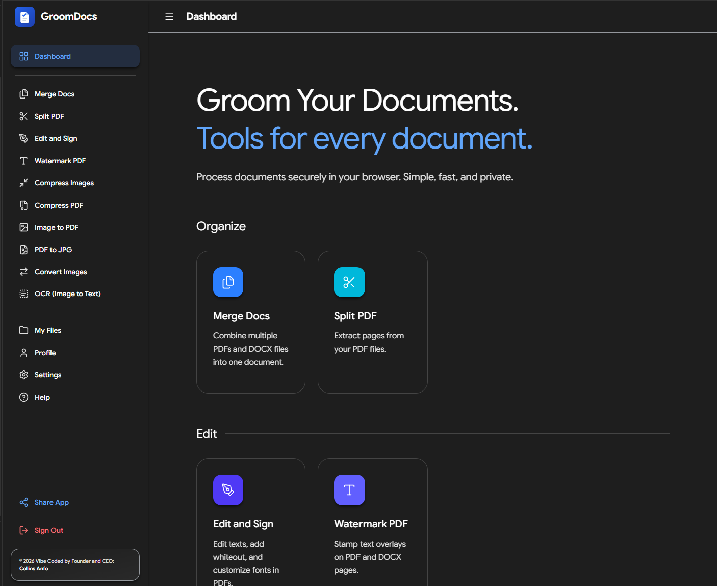This screenshot has width=717, height=586.
Task: Click the blue Merge Docs card icon
Action: [x=228, y=282]
